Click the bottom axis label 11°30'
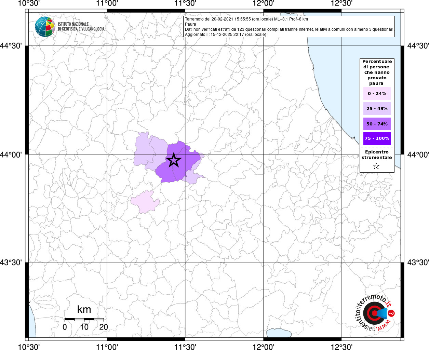 (185, 347)
